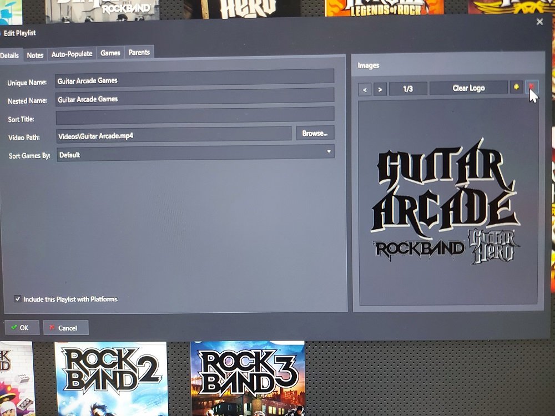Screen dimensions: 555x416
Task: Focus the Unique Name field
Action: coord(195,79)
